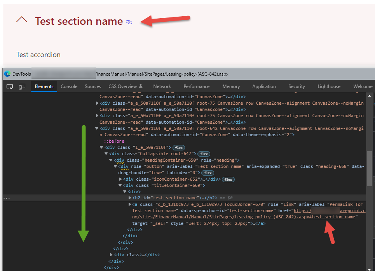This screenshot has width=375, height=271.
Task: Click the Test accordion link
Action: click(x=38, y=54)
